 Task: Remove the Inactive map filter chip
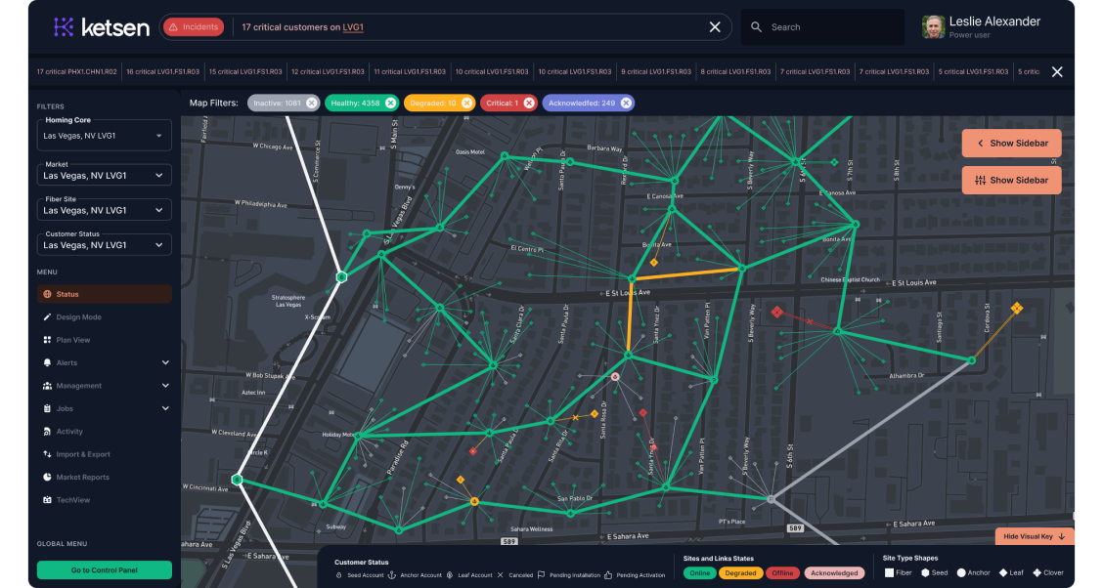tap(312, 103)
